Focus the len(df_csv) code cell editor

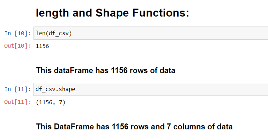(x=151, y=33)
